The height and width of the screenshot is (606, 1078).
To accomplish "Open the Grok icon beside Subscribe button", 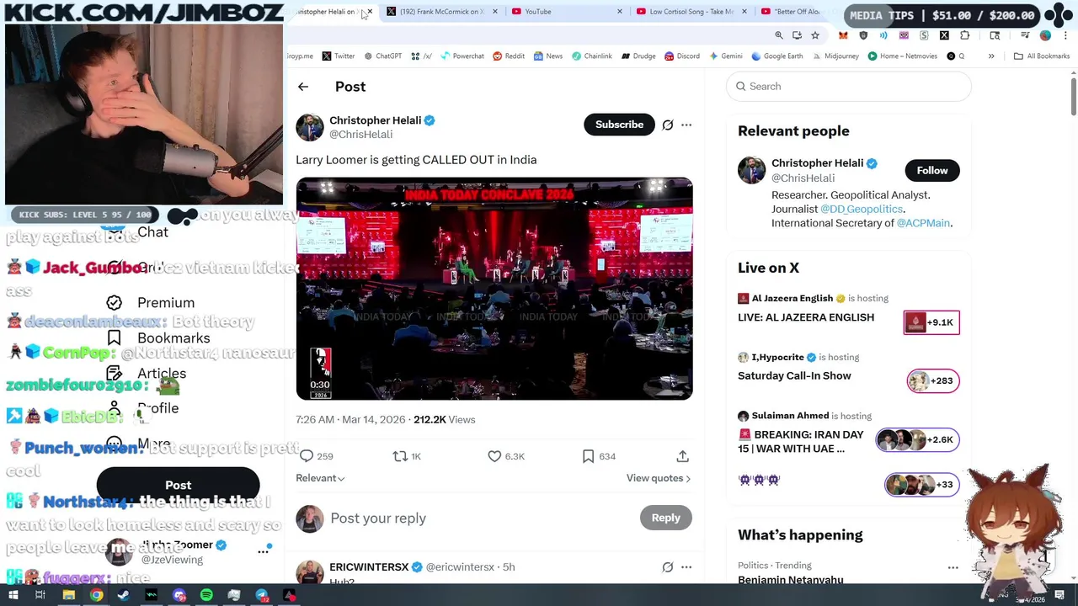I will tap(668, 125).
